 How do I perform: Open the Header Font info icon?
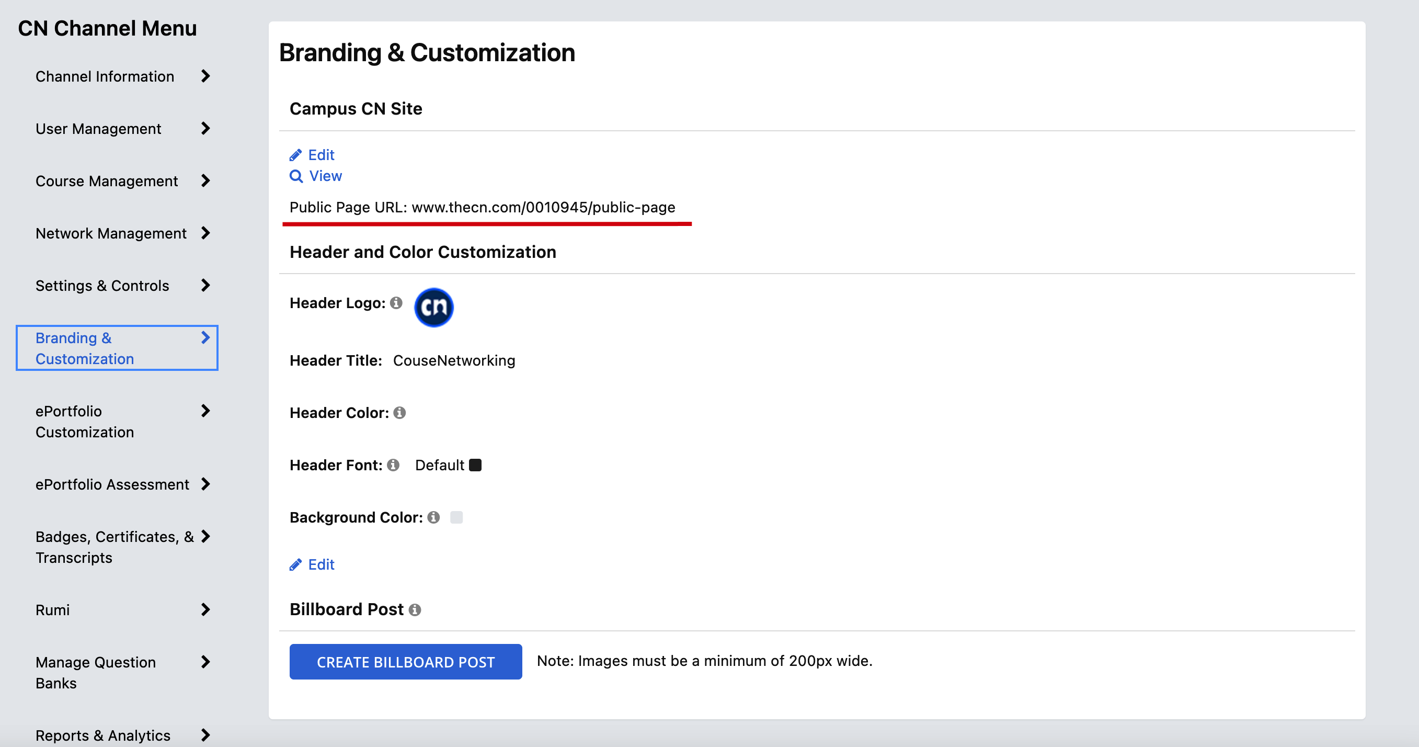[393, 465]
